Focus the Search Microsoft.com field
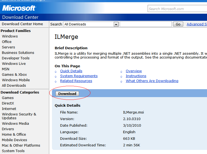Viewport: 207px width, 154px height. tap(177, 9)
